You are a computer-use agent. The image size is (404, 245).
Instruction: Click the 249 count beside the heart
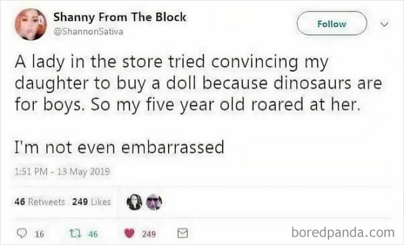click(149, 233)
